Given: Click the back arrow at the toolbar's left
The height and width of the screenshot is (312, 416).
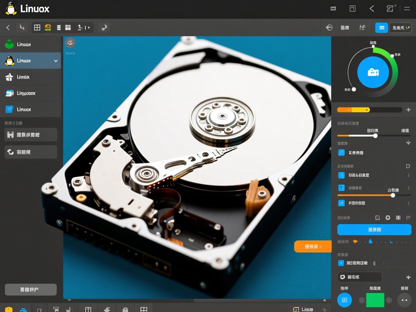Looking at the screenshot, I should coord(8,27).
